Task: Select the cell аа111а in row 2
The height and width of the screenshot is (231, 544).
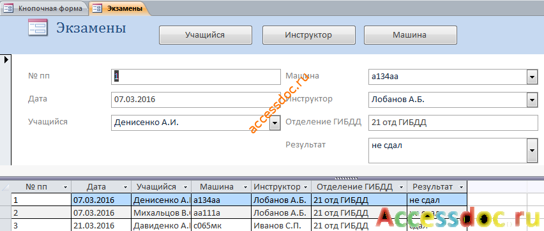Action: coord(221,212)
